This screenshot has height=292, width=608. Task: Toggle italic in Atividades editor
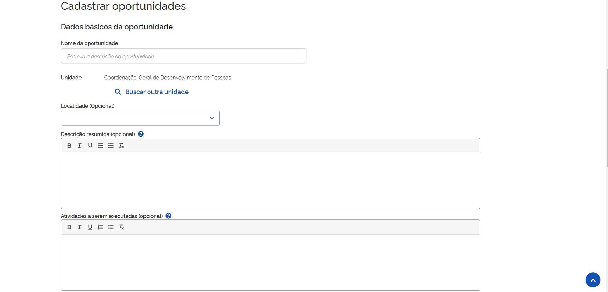[79, 227]
